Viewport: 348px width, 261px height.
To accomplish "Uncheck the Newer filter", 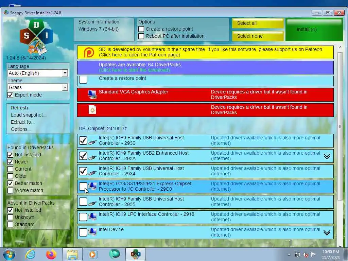I will 11,162.
